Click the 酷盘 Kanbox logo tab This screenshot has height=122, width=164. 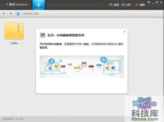click(16, 5)
